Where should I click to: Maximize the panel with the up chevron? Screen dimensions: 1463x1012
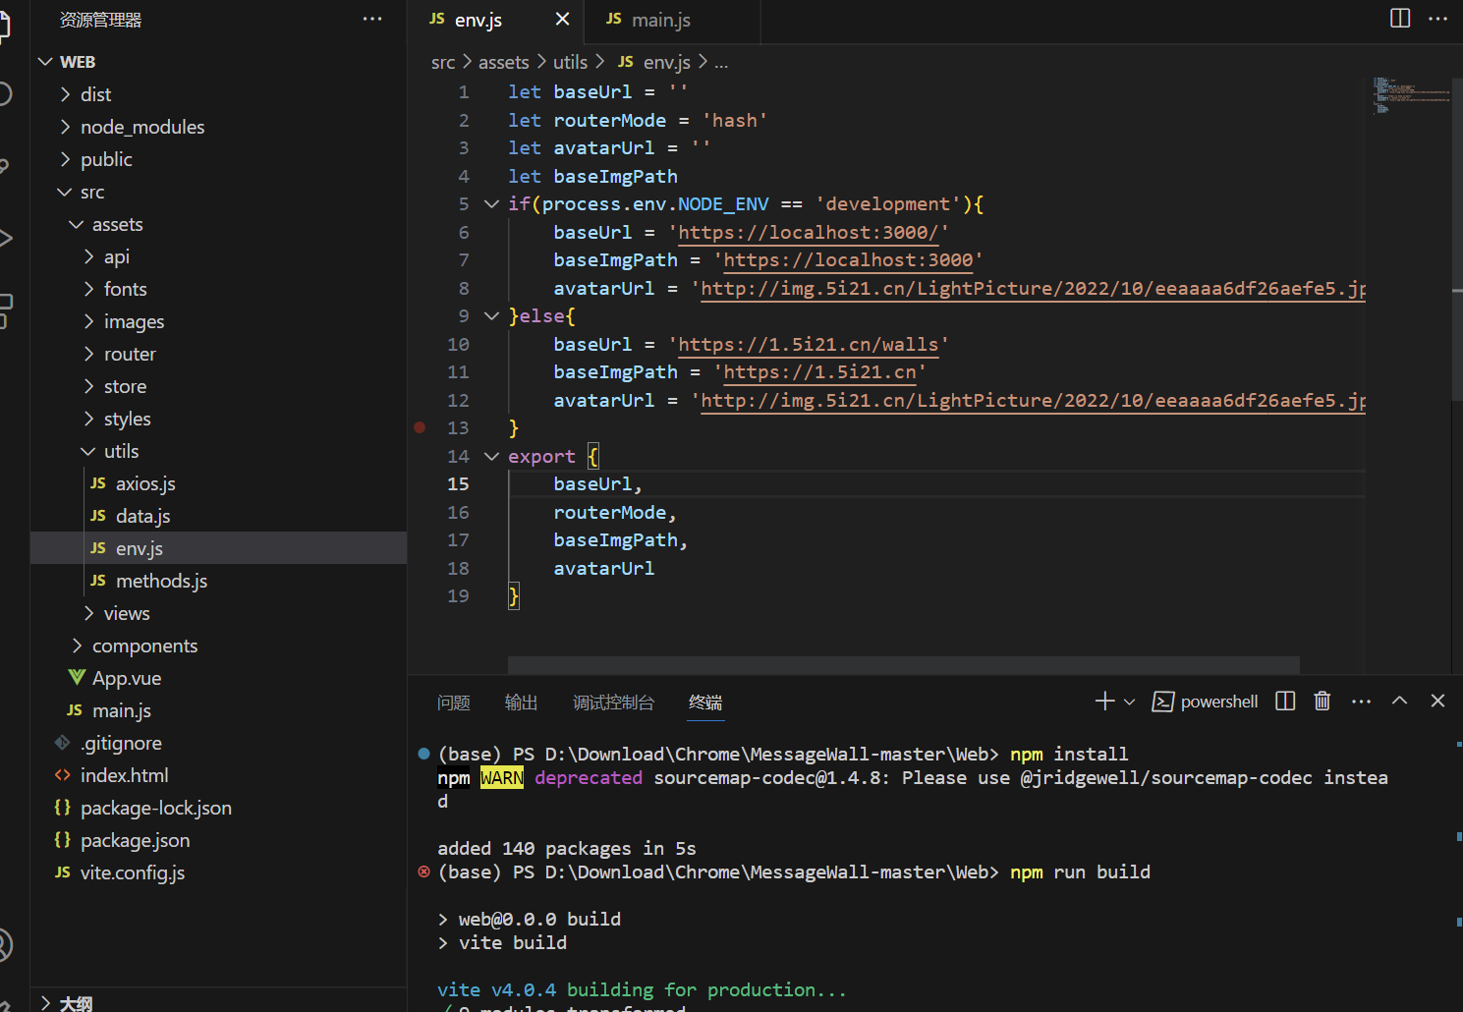point(1400,701)
